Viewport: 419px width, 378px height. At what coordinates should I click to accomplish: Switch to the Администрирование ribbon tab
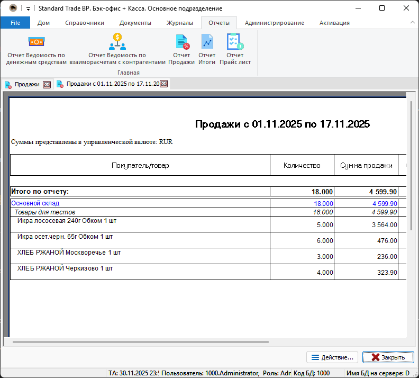tap(275, 23)
